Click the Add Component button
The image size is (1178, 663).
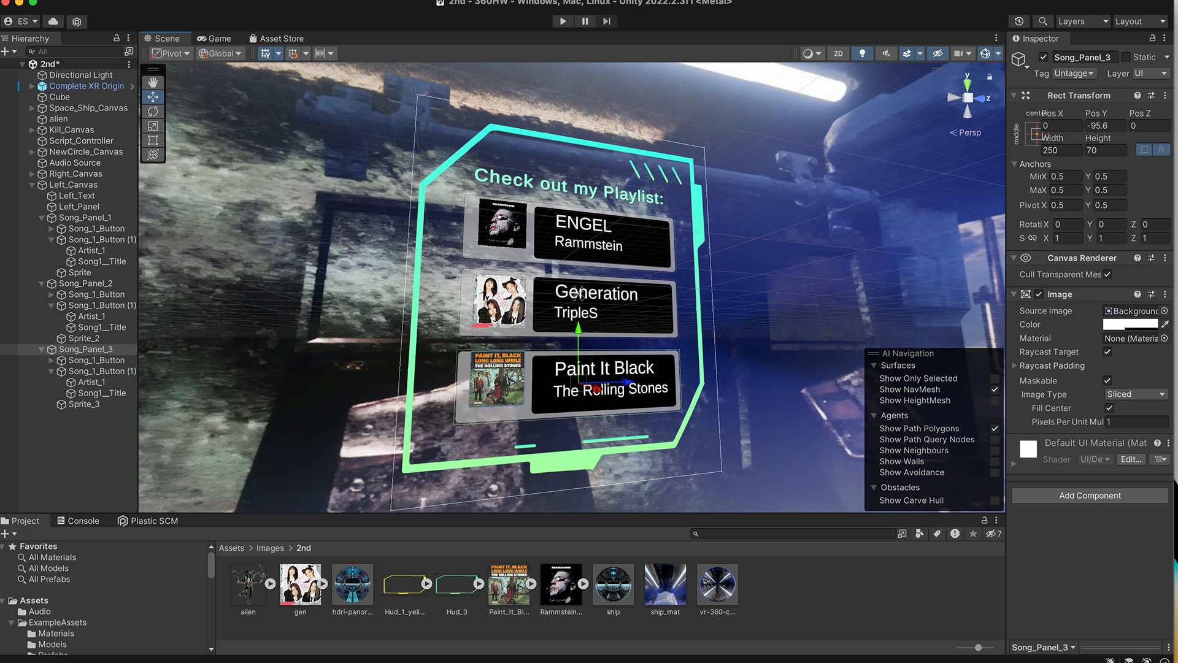(1090, 496)
